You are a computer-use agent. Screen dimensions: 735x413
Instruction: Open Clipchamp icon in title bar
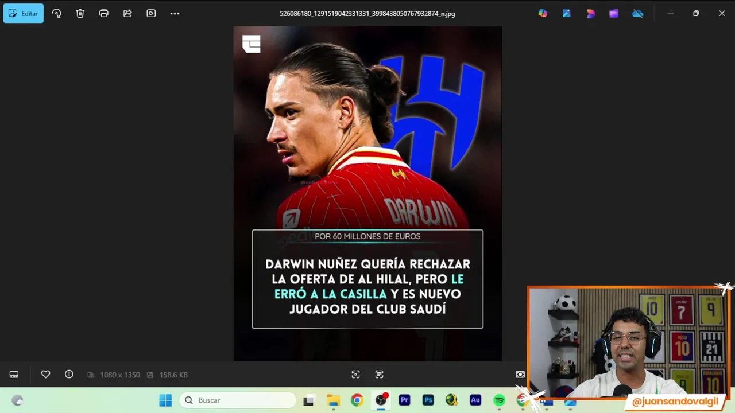coord(614,13)
